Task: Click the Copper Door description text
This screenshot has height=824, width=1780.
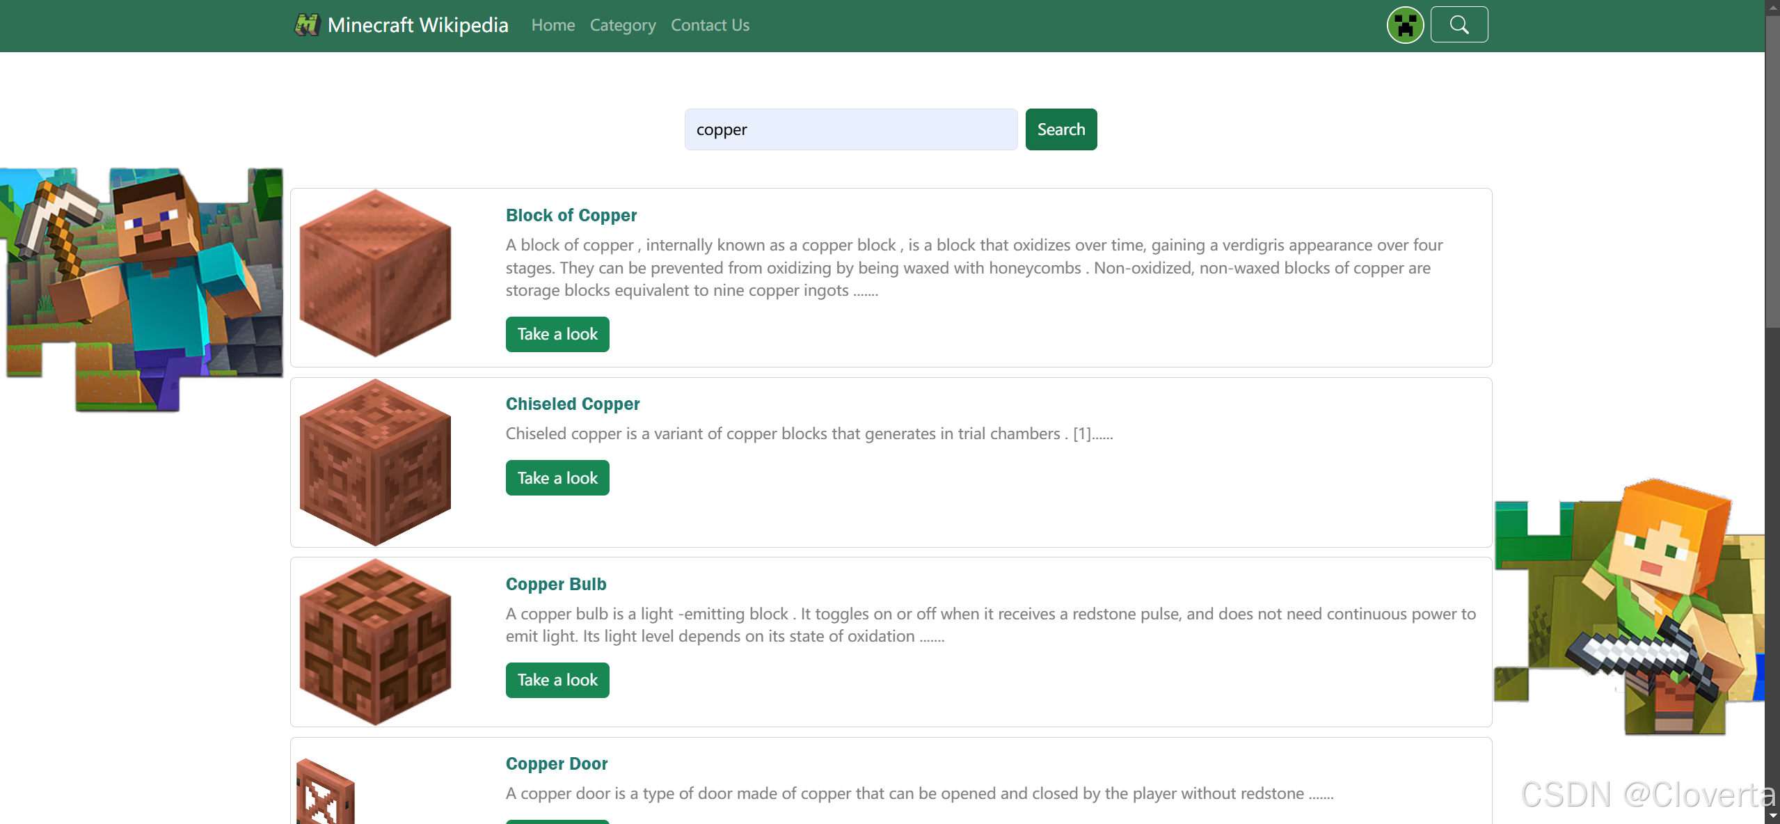Action: [919, 793]
